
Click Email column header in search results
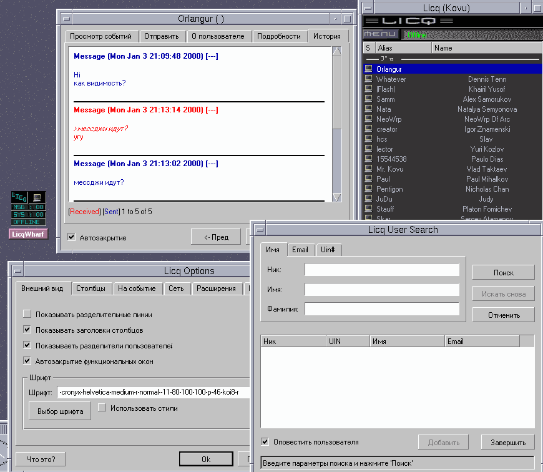pos(482,341)
